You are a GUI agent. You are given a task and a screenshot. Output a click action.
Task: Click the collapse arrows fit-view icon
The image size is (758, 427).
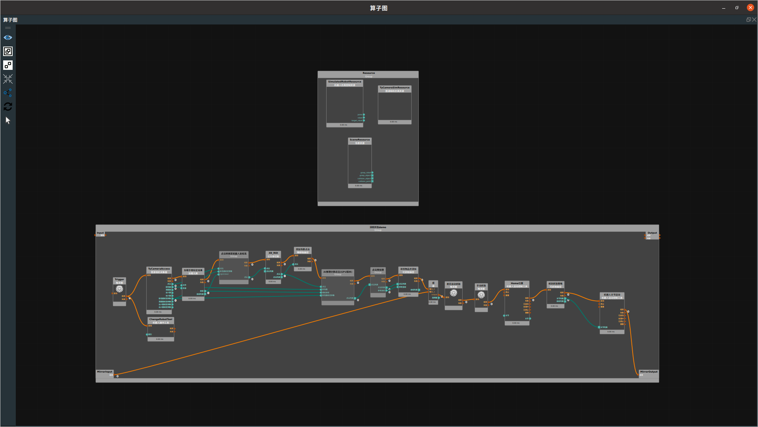[x=8, y=79]
